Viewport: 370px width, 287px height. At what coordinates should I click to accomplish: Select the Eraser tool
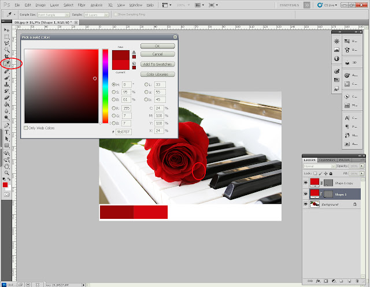click(x=6, y=98)
